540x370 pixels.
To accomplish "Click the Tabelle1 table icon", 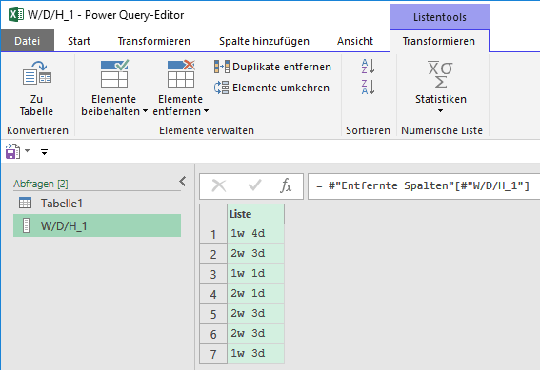I will [x=25, y=203].
